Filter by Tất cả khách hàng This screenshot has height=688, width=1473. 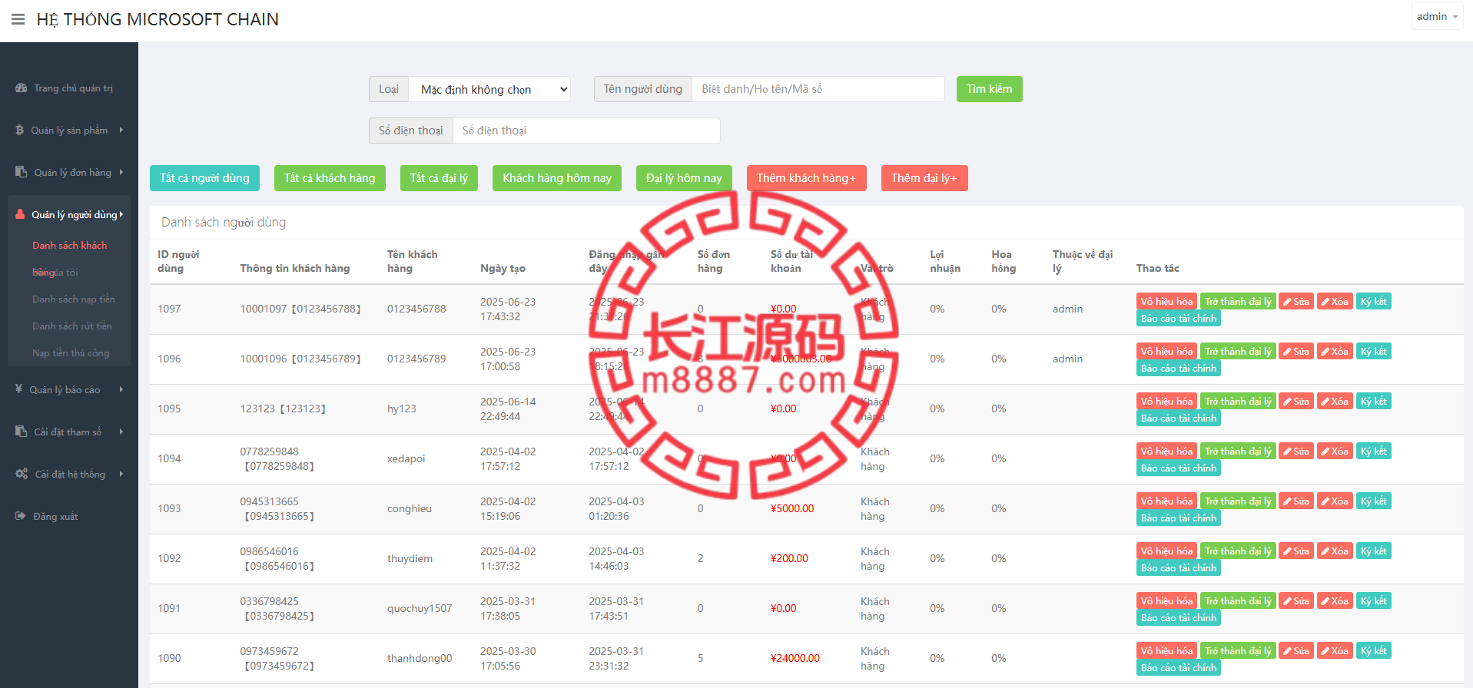pyautogui.click(x=330, y=178)
